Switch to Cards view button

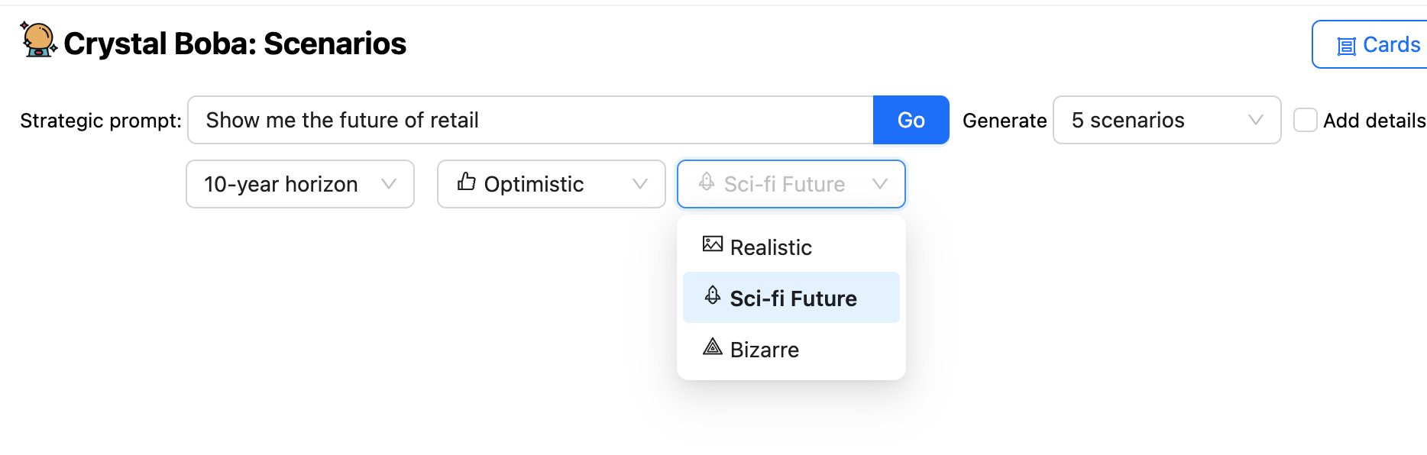pyautogui.click(x=1378, y=45)
